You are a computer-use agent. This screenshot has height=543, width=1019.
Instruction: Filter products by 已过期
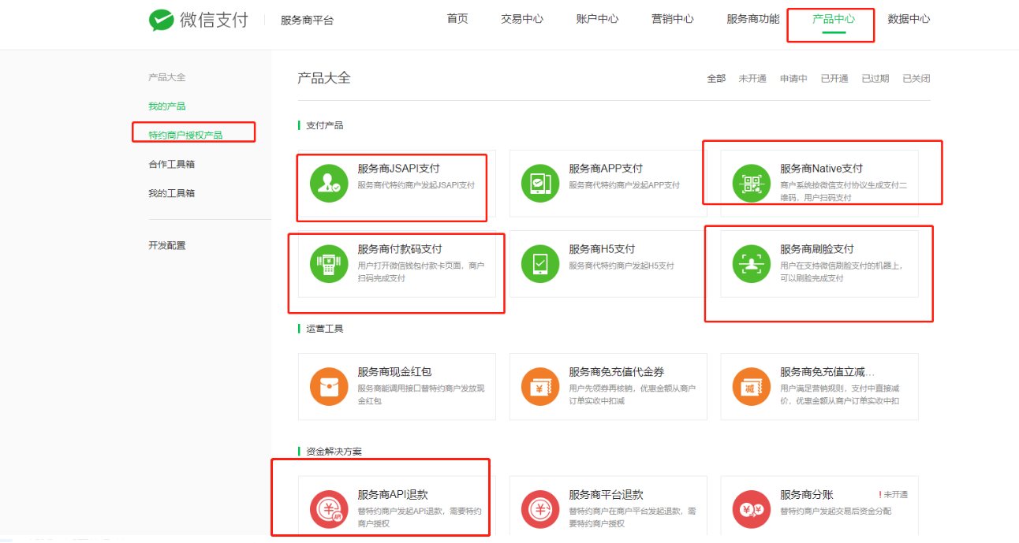coord(875,79)
